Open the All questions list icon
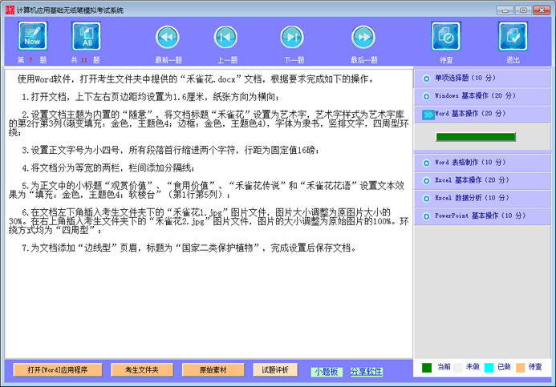Viewport: 556px width, 387px height. click(x=86, y=36)
